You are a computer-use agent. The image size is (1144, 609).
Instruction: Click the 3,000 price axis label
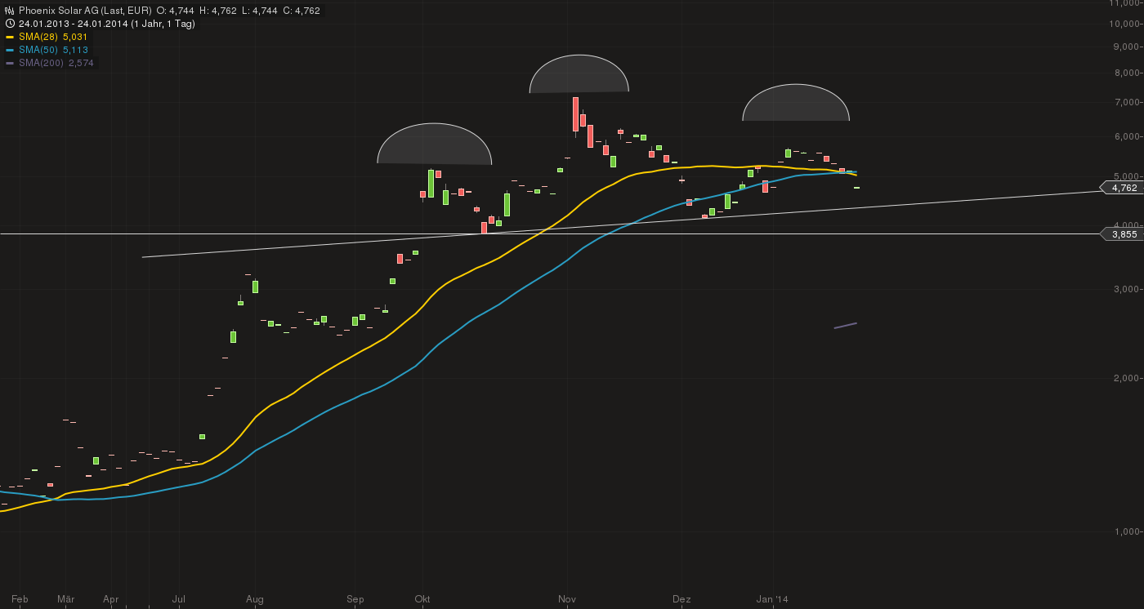coord(1125,289)
